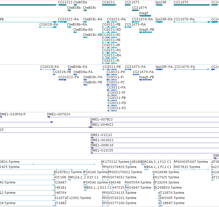
Task: Open BAC DME1-007B22
Action: pyautogui.click(x=102, y=120)
